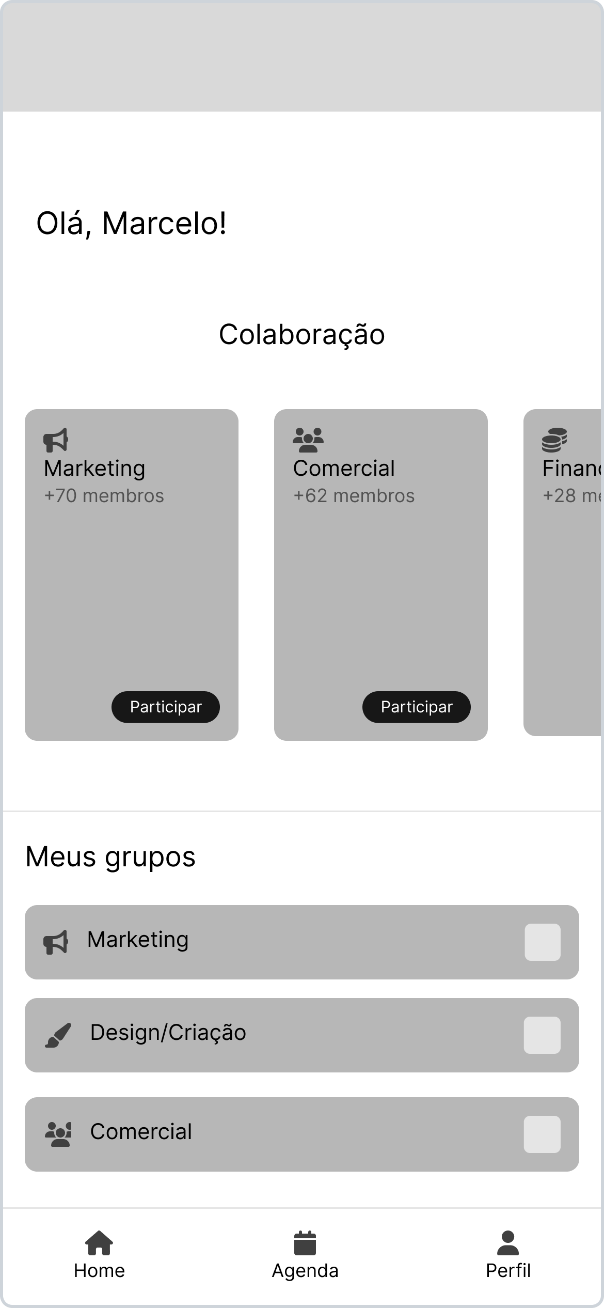Select Design/Criação group name in list
Image resolution: width=604 pixels, height=1308 pixels.
pyautogui.click(x=168, y=1032)
